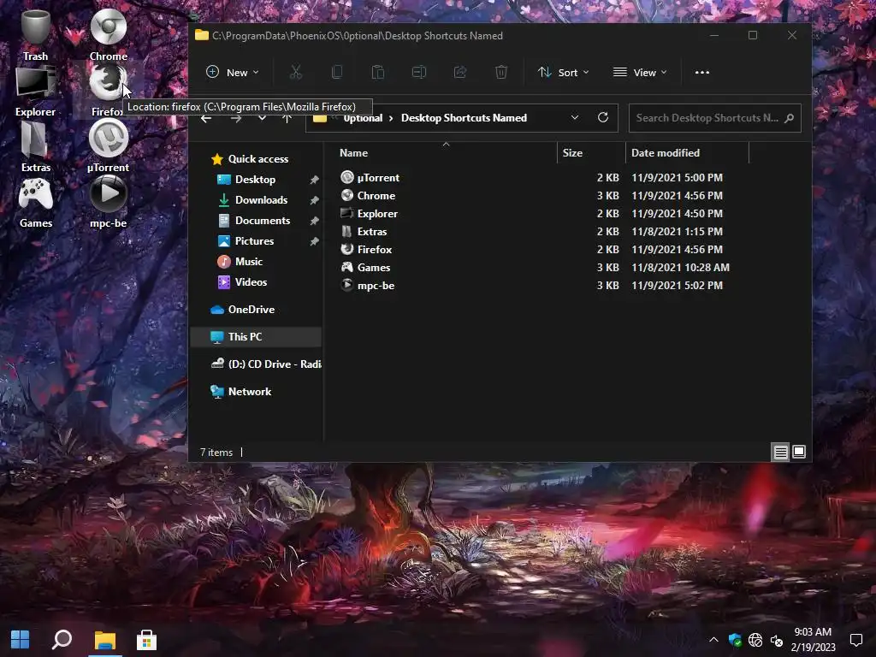The width and height of the screenshot is (876, 657).
Task: Click the Optional breadcrumb segment
Action: click(x=363, y=118)
